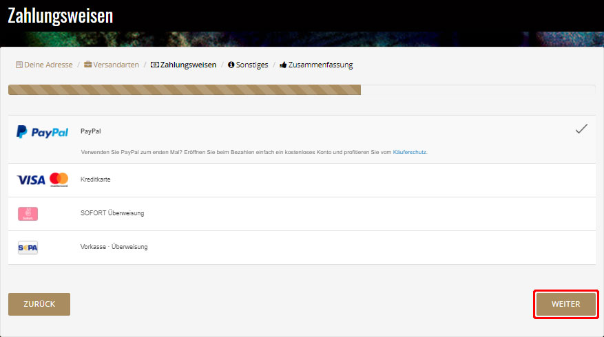Click the striped checkout progress bar
This screenshot has height=337, width=604.
(x=184, y=89)
